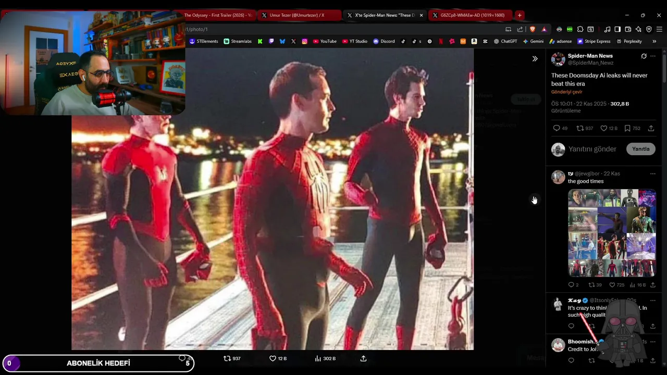Click 'Gönderiyi çevir' translate link
The height and width of the screenshot is (375, 667).
click(x=566, y=92)
